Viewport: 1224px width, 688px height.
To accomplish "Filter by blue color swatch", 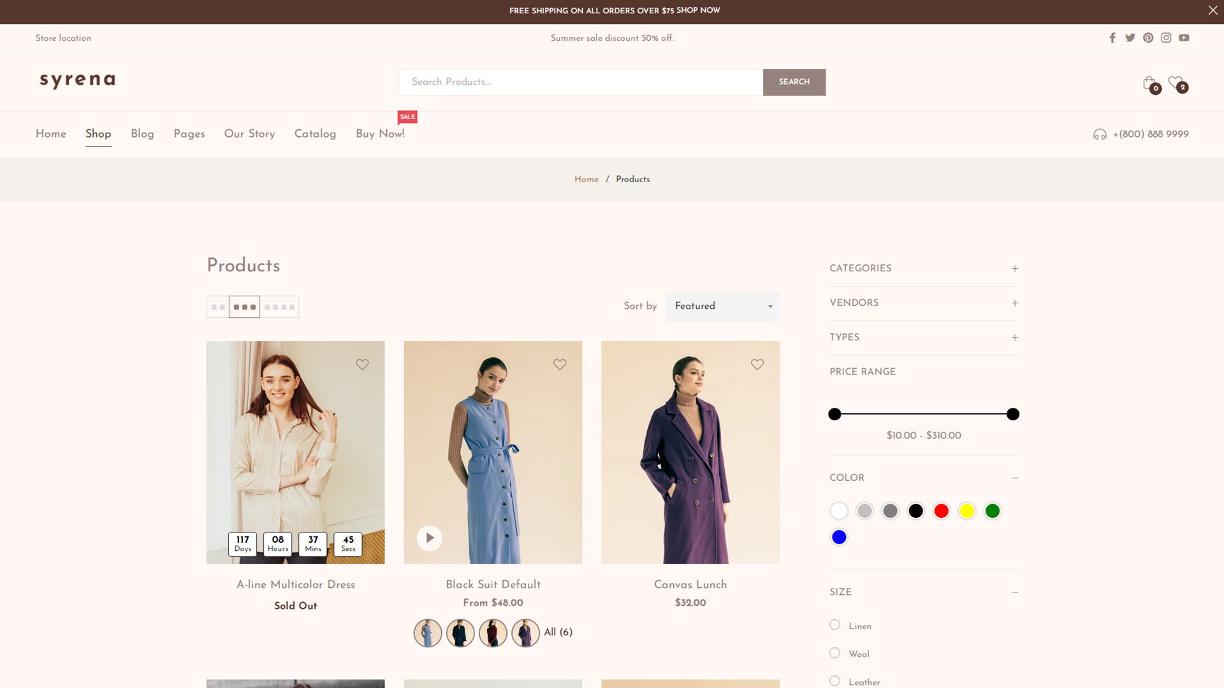I will [839, 537].
